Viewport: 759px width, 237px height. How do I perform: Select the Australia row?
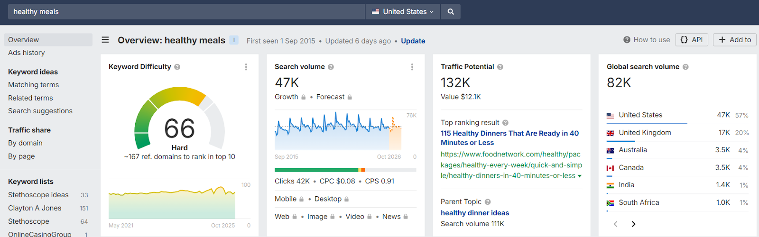tap(677, 150)
